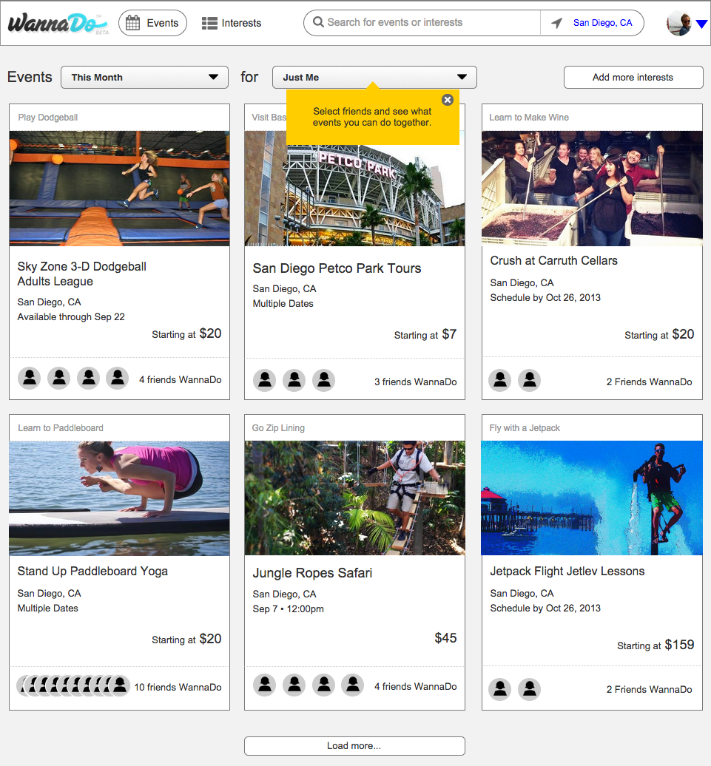Click first friend avatar on Carruth Cellars card

500,380
